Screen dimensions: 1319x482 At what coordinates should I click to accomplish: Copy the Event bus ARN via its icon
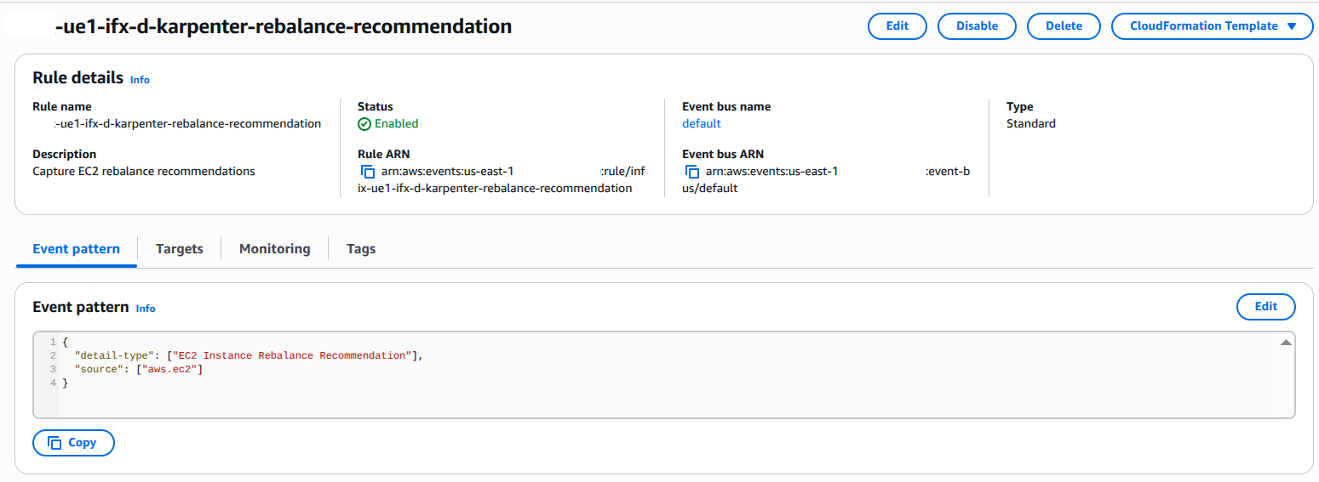coord(692,172)
